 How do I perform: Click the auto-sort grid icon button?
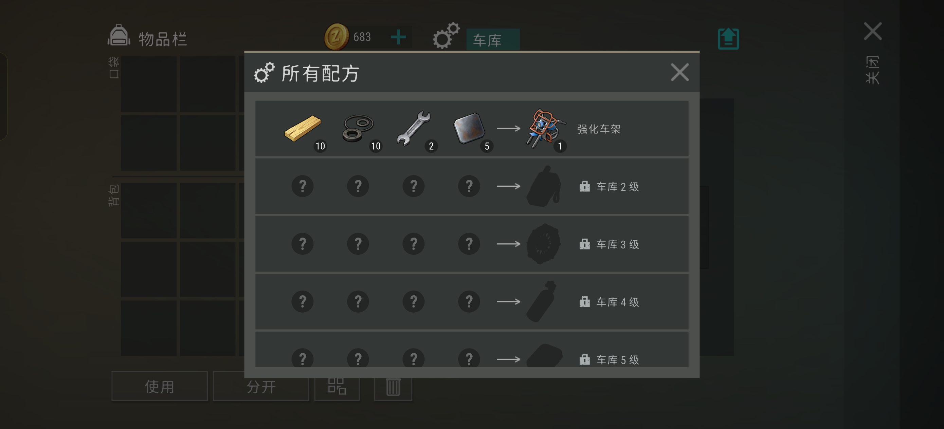337,387
